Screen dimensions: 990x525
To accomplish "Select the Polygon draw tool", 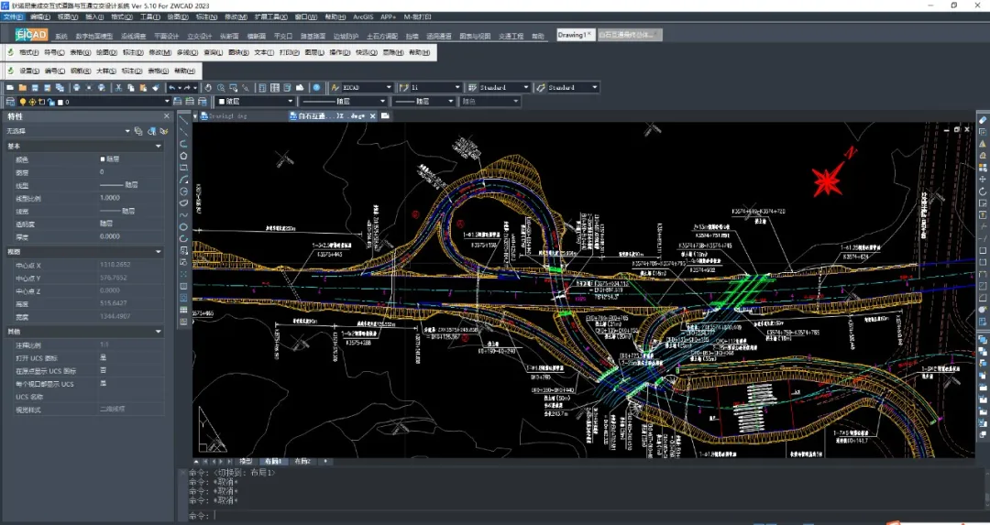I will pos(184,156).
